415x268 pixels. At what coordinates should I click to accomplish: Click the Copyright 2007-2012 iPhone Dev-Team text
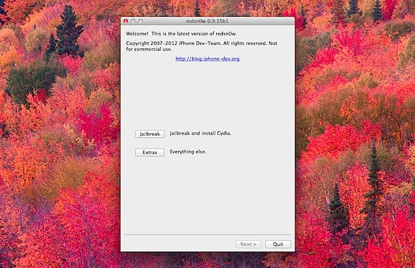pos(201,46)
